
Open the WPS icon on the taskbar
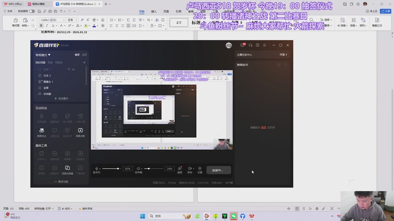[252, 216]
